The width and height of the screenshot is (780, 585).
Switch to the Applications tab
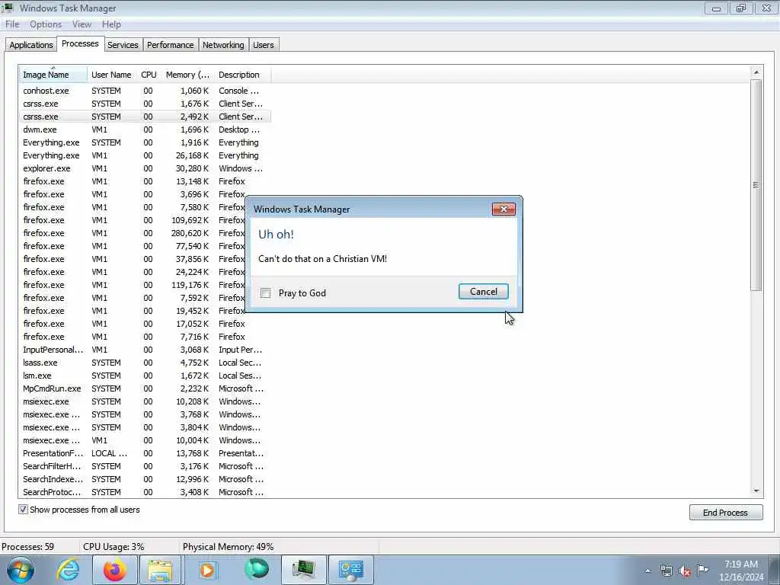(x=30, y=45)
